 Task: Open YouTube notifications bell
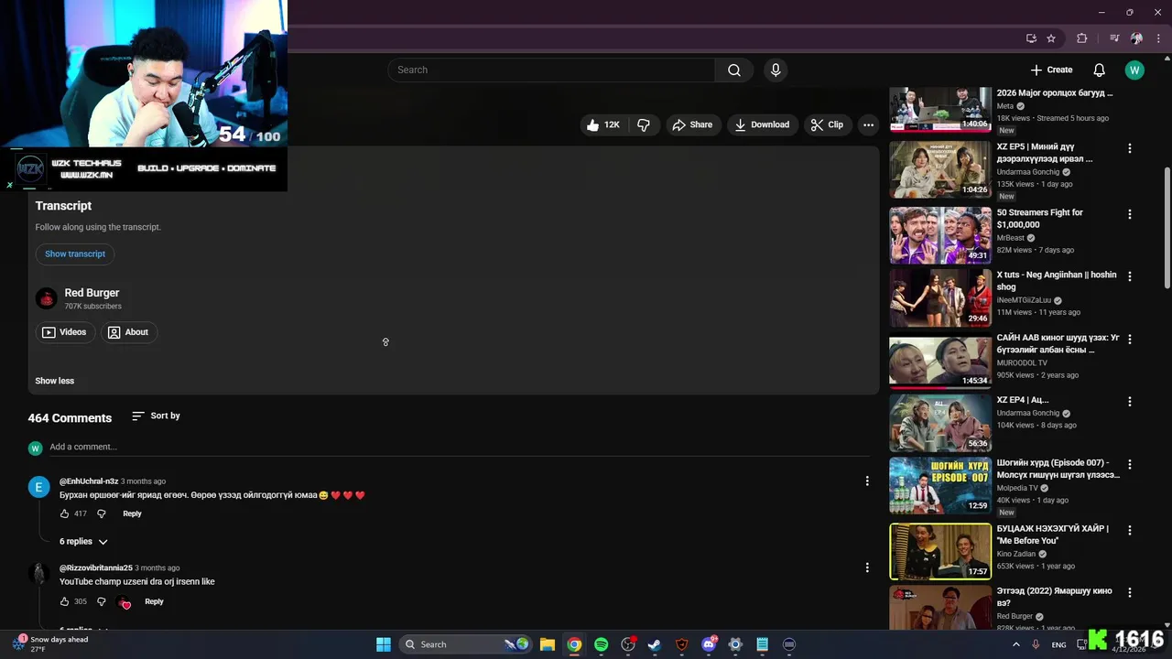(1099, 70)
